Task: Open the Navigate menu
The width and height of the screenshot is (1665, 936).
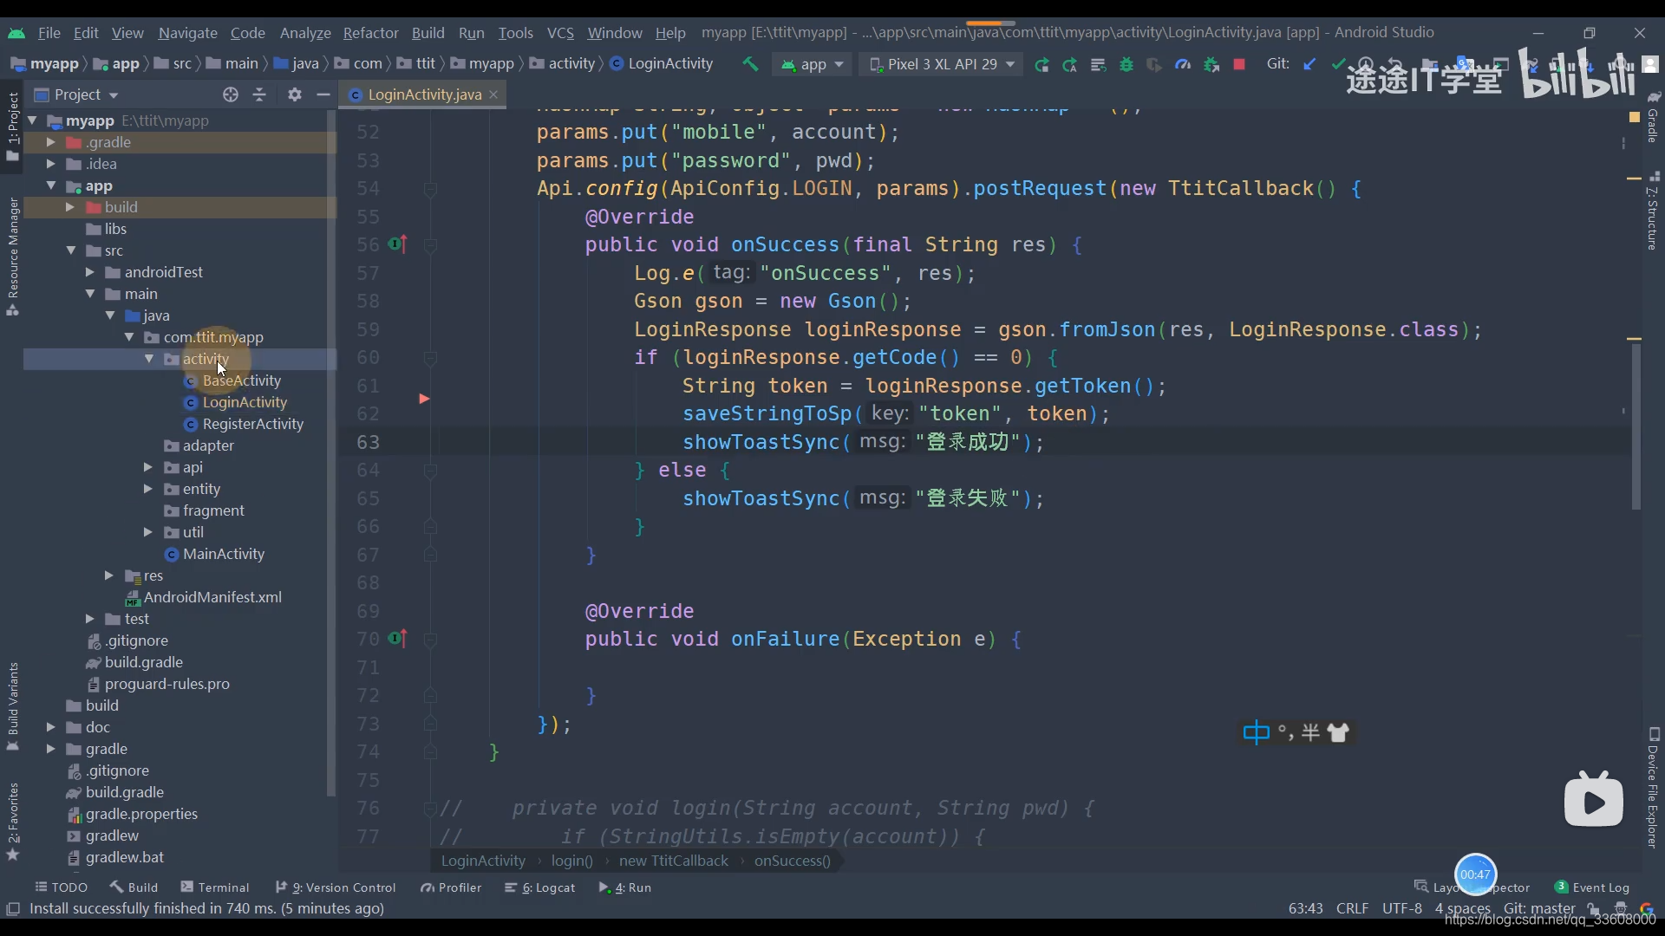Action: (x=187, y=33)
